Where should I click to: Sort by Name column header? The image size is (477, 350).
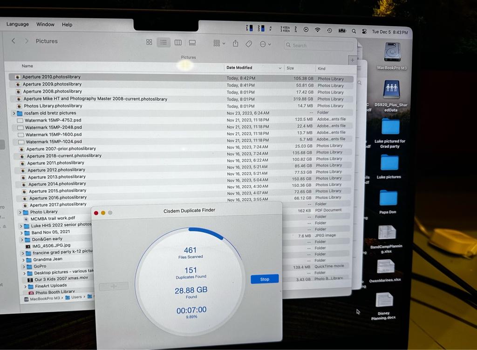[27, 66]
